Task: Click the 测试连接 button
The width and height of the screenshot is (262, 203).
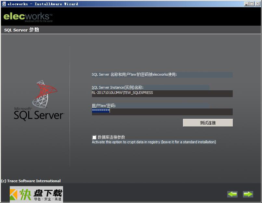Action: (x=208, y=123)
